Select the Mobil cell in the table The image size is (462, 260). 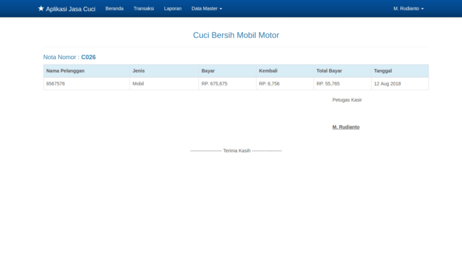point(139,83)
